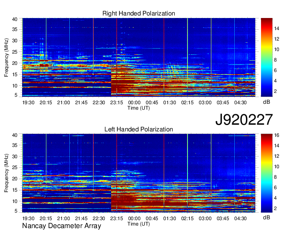Image resolution: width=284 pixels, height=231 pixels.
Task: Click the 25 MHz tick on top plot
Action: click(15, 52)
